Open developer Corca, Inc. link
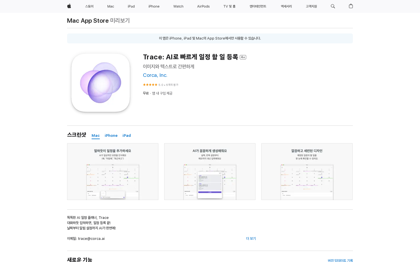This screenshot has width=420, height=262. (155, 75)
